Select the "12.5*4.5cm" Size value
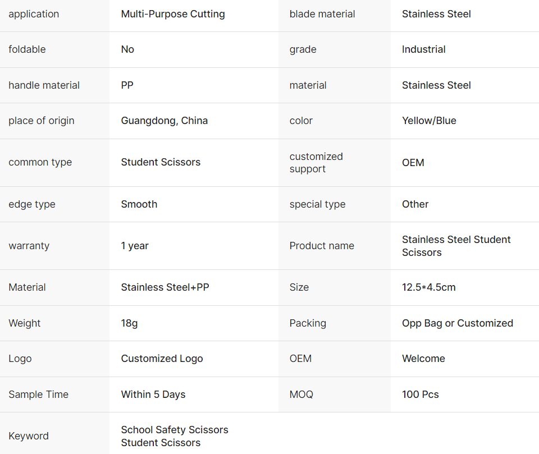Screen dimensions: 539x454 (x=429, y=287)
